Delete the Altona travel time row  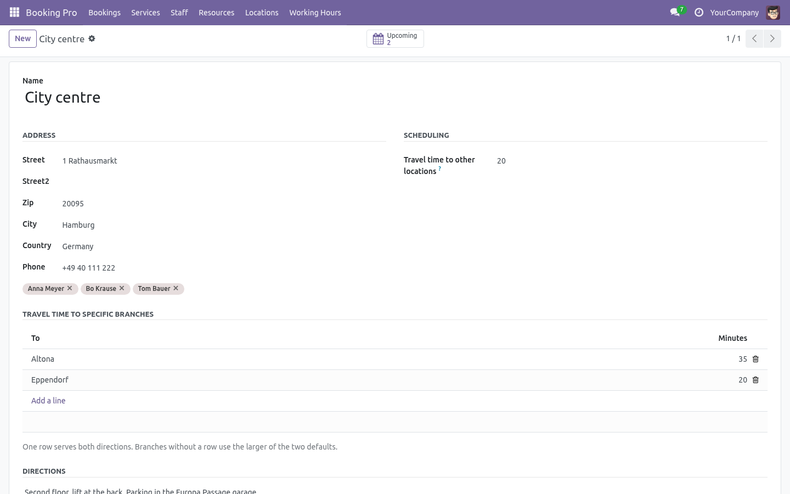pos(755,359)
